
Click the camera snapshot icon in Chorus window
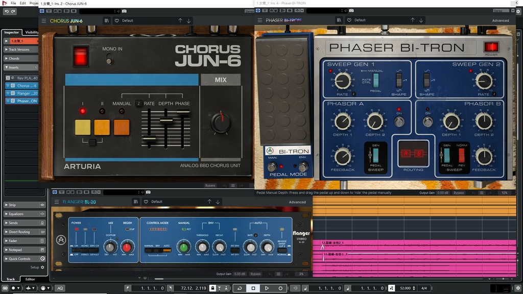tap(124, 11)
